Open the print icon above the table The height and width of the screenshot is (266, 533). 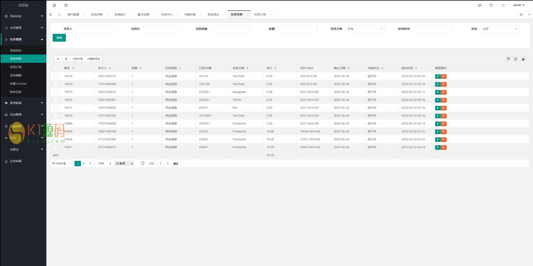pyautogui.click(x=516, y=59)
